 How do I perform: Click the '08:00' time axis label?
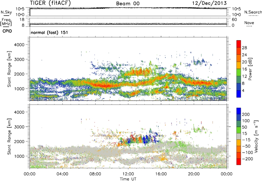click(x=95, y=174)
